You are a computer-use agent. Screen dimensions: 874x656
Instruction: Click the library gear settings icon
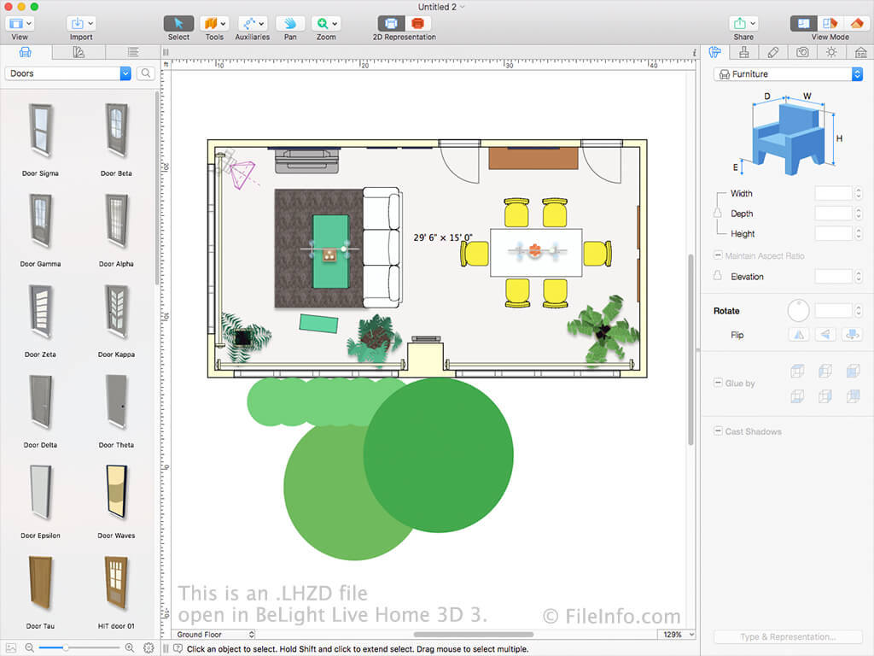(x=149, y=647)
